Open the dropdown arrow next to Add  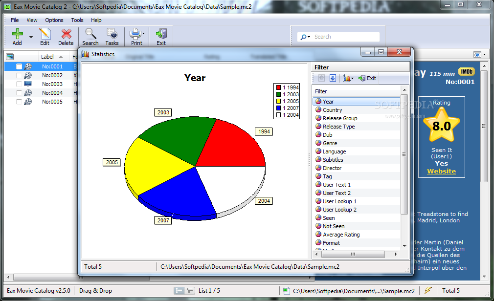[31, 37]
